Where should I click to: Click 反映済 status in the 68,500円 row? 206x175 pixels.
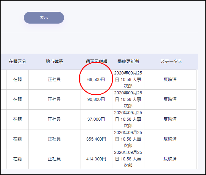[170, 80]
